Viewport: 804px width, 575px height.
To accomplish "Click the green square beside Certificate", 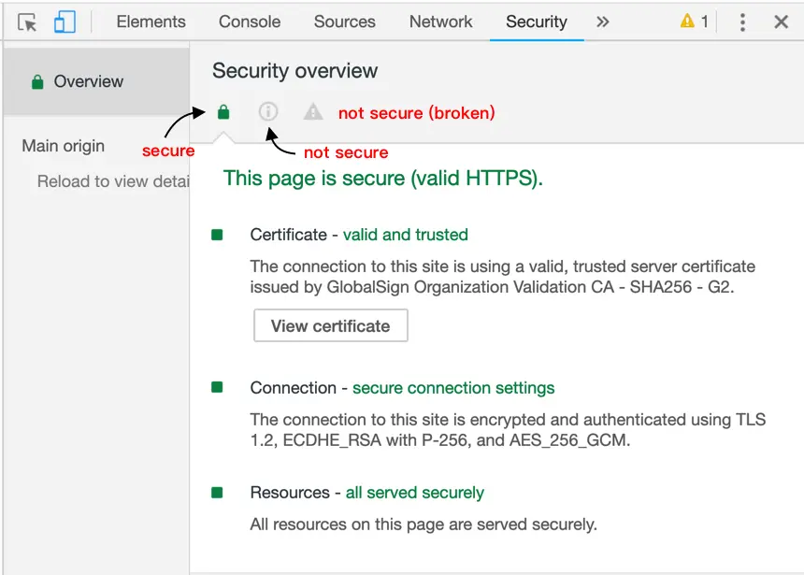I will [218, 235].
